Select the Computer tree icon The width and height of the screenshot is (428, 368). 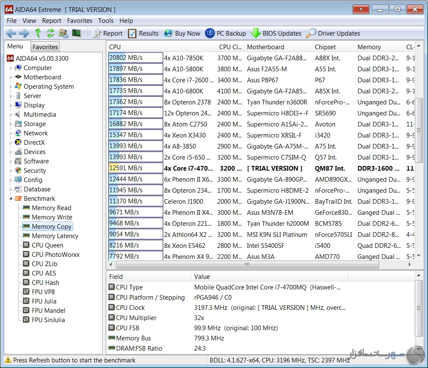point(18,67)
